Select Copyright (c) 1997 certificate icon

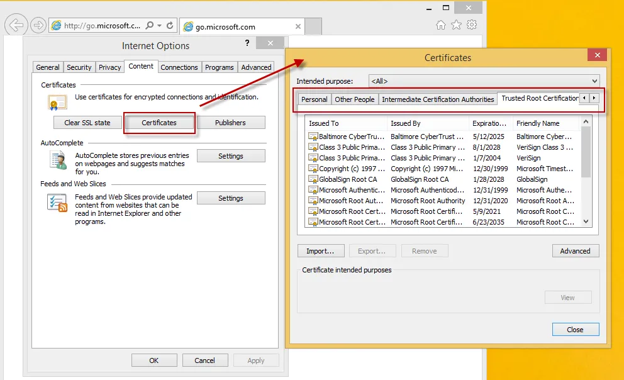(x=313, y=169)
